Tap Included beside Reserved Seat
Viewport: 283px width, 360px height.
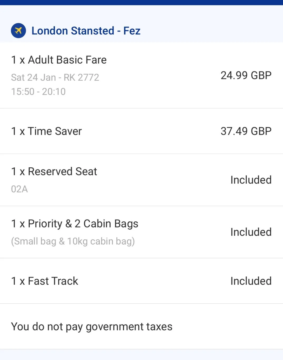pos(251,180)
